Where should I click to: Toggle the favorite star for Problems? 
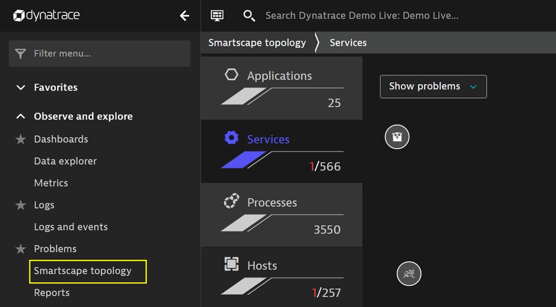tap(21, 249)
